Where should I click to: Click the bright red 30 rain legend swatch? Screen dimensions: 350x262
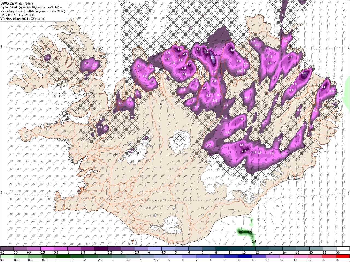pos(343,256)
